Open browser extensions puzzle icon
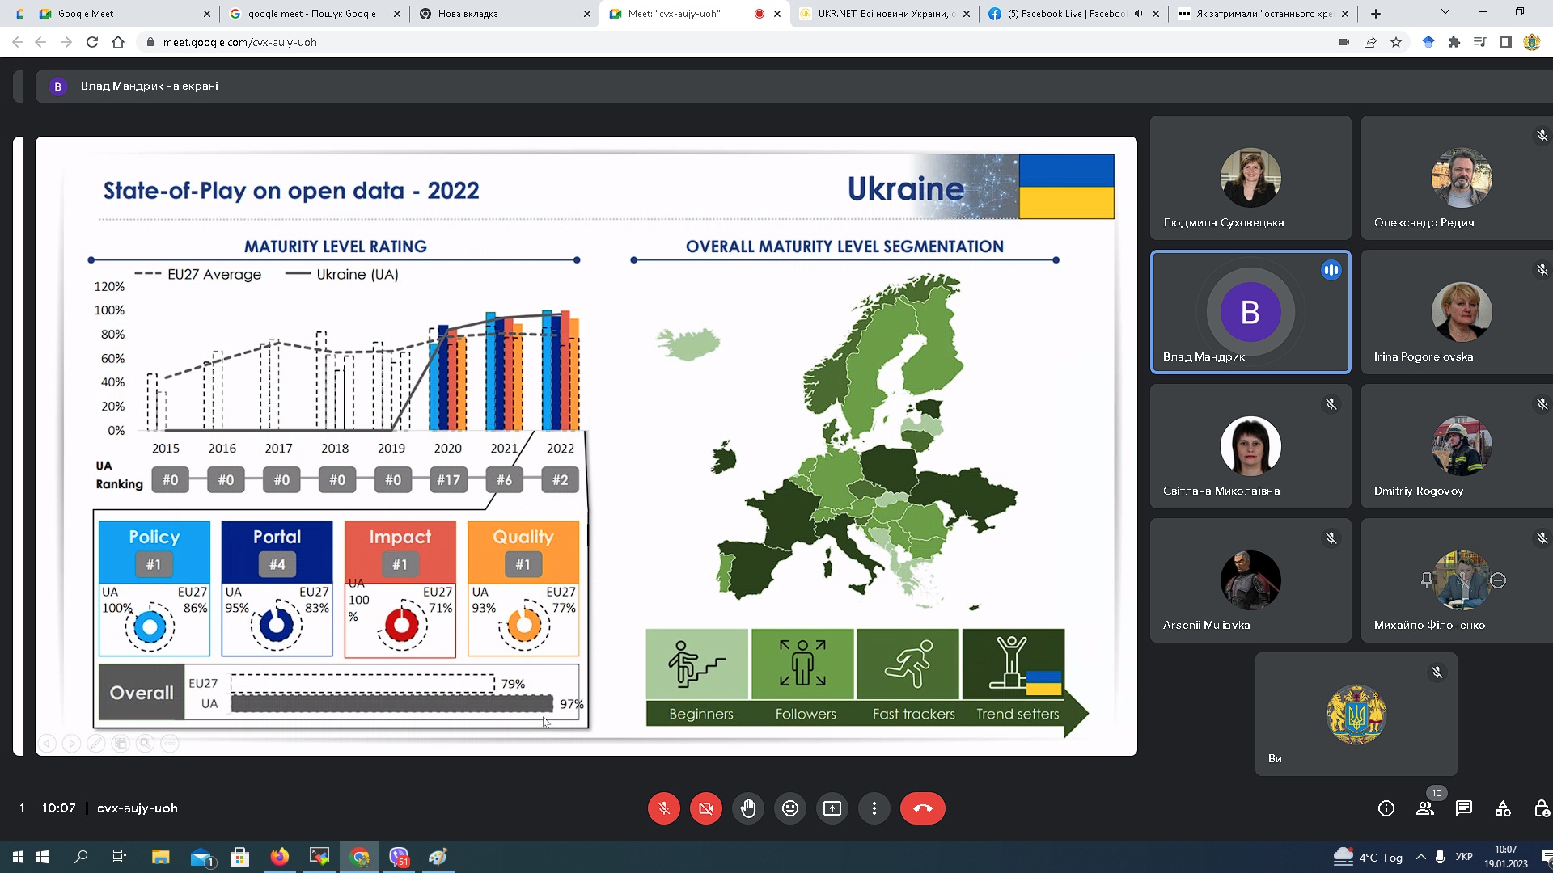1553x873 pixels. tap(1454, 42)
